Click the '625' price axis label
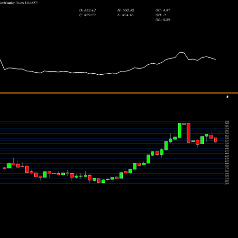 point(227,126)
